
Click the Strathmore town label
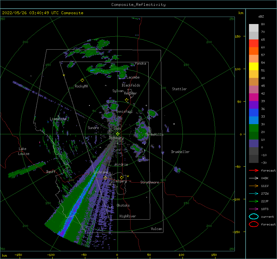150,182
